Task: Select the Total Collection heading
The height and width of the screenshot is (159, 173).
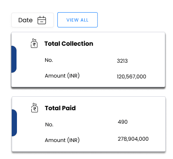Action: pyautogui.click(x=69, y=44)
